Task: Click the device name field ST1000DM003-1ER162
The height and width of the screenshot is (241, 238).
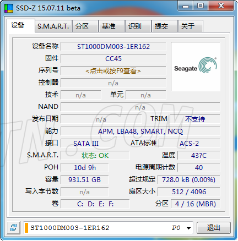Action: pyautogui.click(x=113, y=47)
